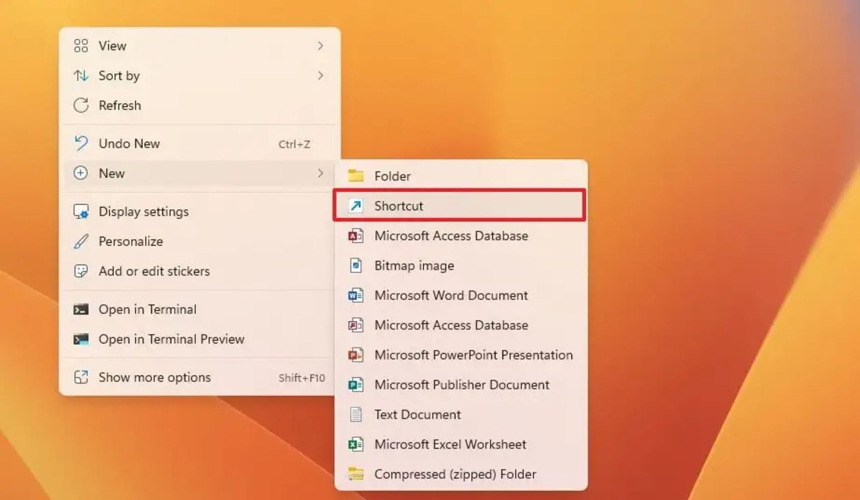Click Refresh on the context menu

tap(119, 105)
